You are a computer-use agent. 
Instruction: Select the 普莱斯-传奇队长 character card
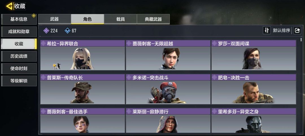[82, 89]
